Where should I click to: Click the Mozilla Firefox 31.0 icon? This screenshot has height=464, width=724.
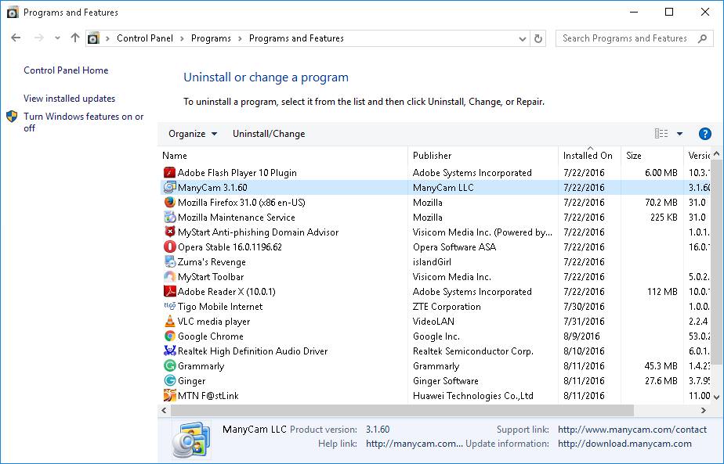tap(169, 202)
